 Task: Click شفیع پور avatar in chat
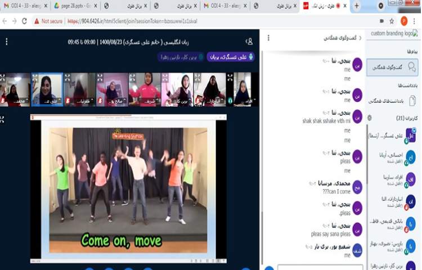357,250
